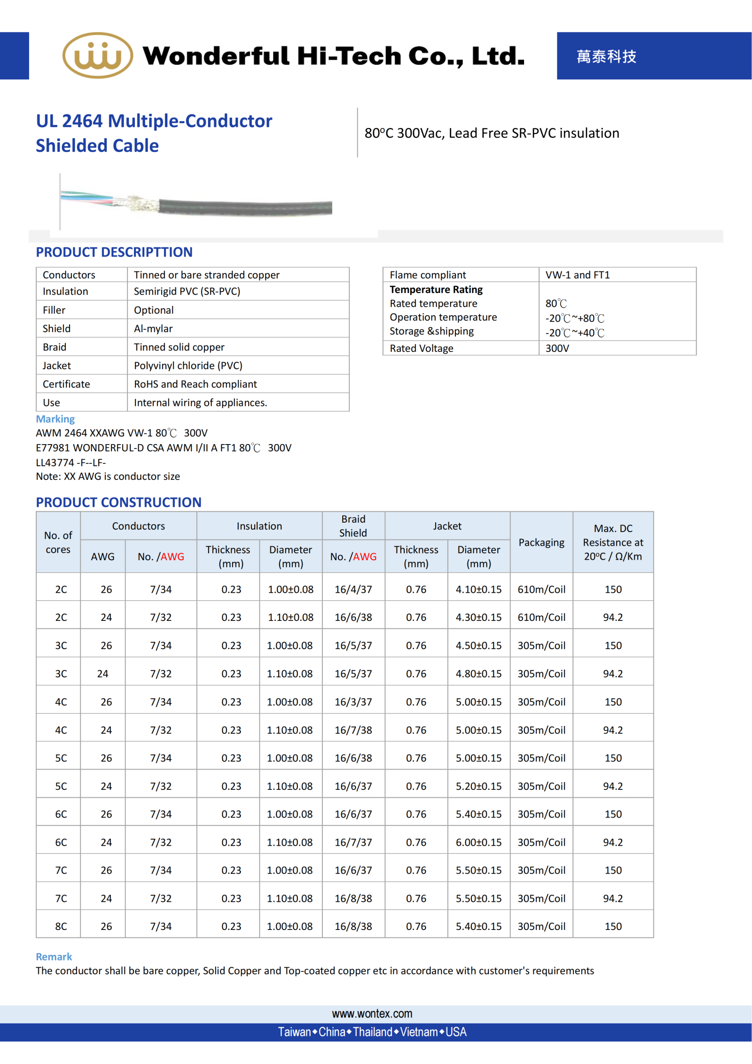Click the Wonderful Hi-Tech gold logo
The image size is (752, 1064).
[x=98, y=56]
